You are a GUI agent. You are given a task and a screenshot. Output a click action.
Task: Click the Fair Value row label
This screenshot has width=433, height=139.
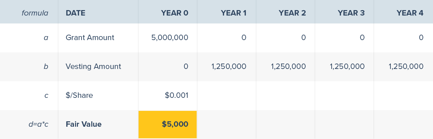click(x=84, y=124)
